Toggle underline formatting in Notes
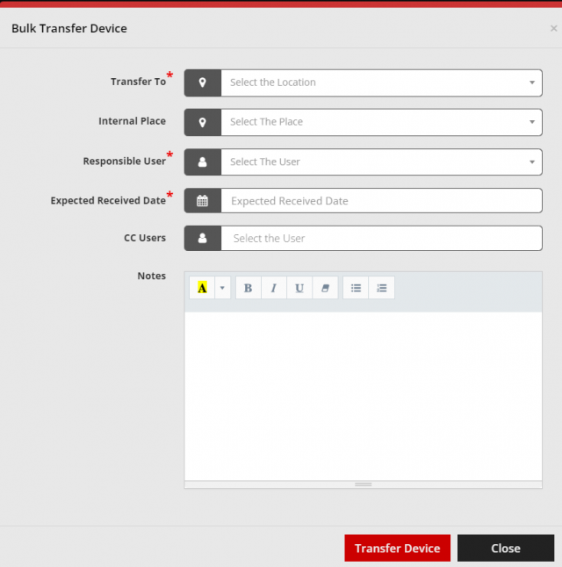The width and height of the screenshot is (562, 567). pos(299,288)
